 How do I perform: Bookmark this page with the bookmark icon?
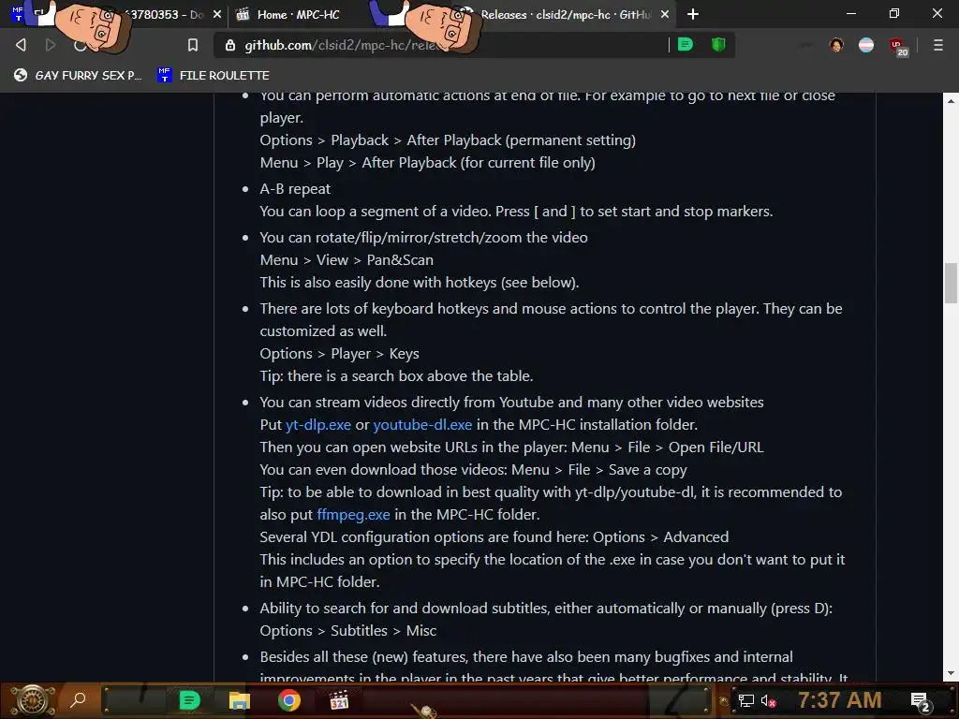[193, 45]
